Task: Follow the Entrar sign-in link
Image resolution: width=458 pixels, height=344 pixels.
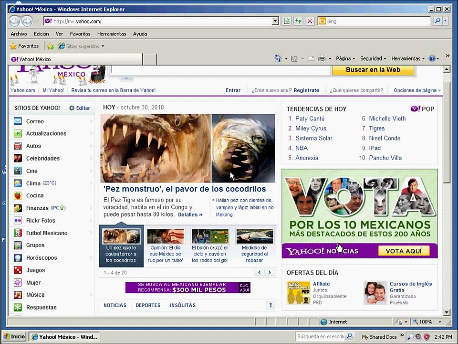Action: coord(233,90)
